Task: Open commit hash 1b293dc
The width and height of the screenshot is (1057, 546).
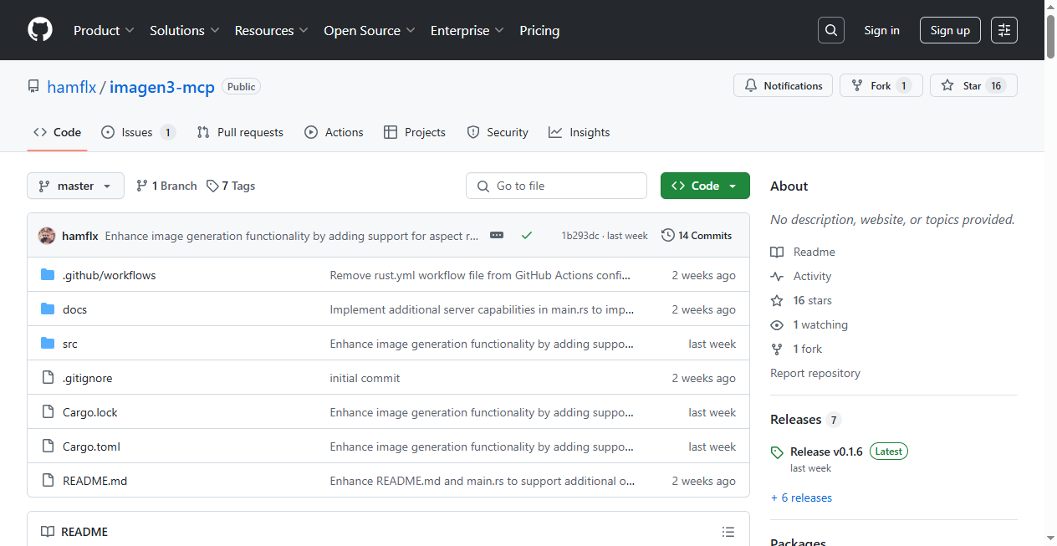Action: [x=580, y=236]
